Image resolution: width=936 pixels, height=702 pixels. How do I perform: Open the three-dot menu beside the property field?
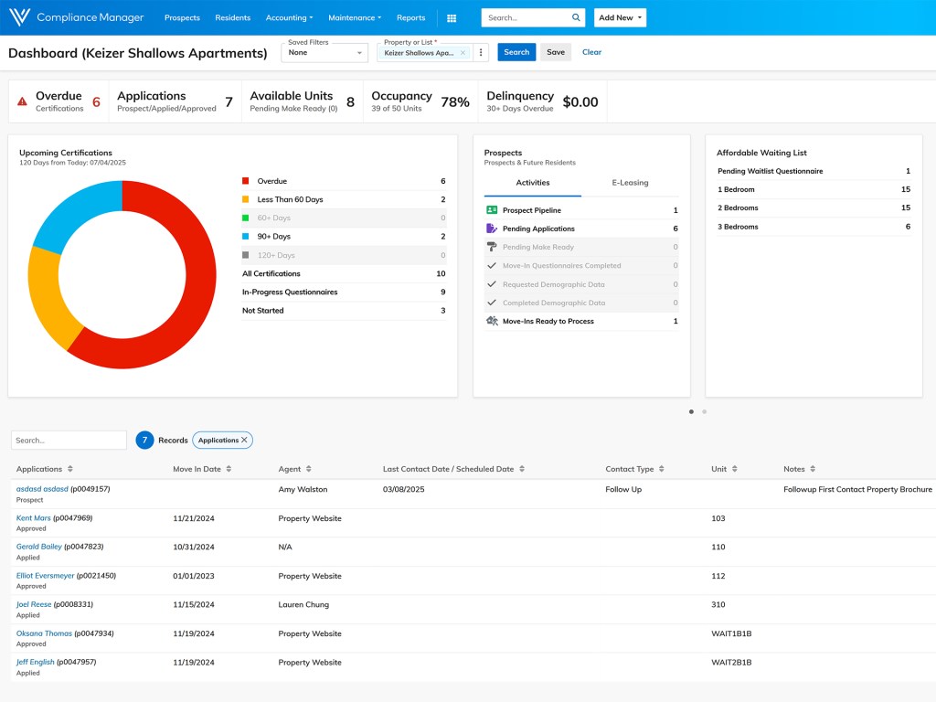point(481,52)
